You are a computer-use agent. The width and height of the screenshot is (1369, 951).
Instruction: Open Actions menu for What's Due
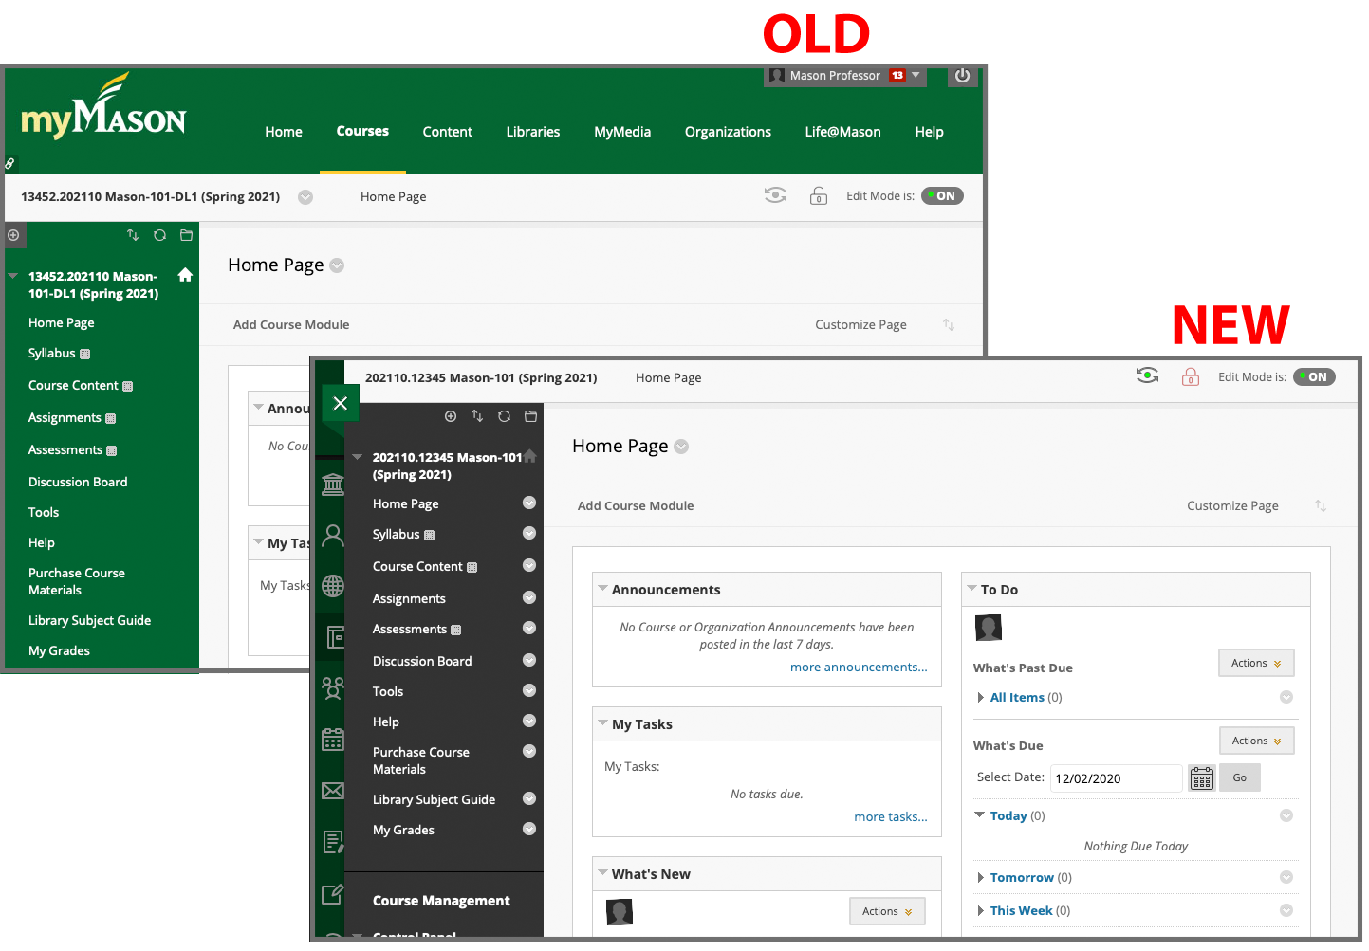point(1257,741)
